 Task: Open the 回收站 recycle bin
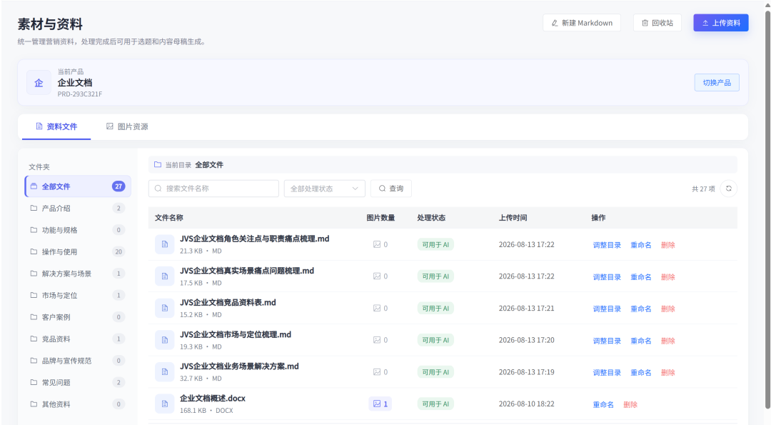657,23
